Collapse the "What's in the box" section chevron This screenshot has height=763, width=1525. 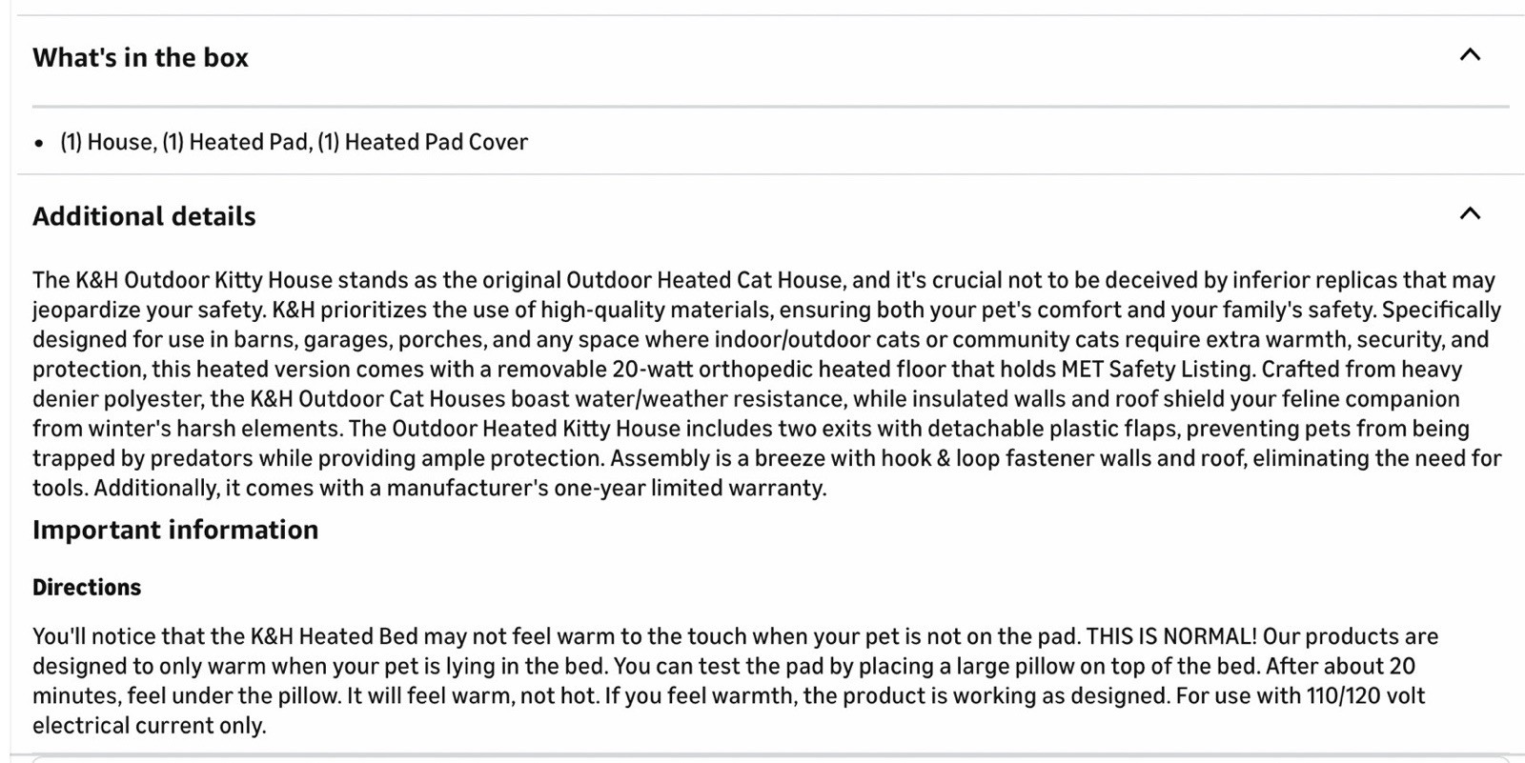[x=1470, y=55]
